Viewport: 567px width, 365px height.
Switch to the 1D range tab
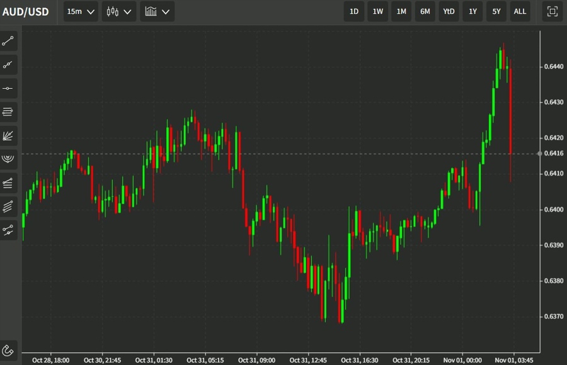tap(353, 11)
